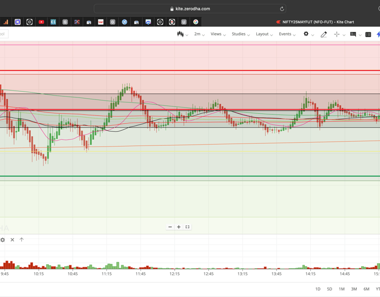Open the Views menu
Screen dimensions: 380x297
(x=218, y=34)
